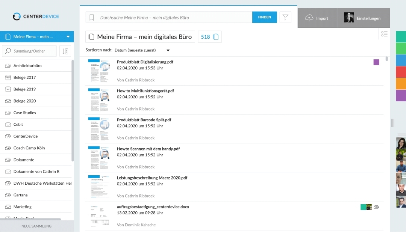
Task: Select the red color tag in right panel
Action: (x=401, y=72)
